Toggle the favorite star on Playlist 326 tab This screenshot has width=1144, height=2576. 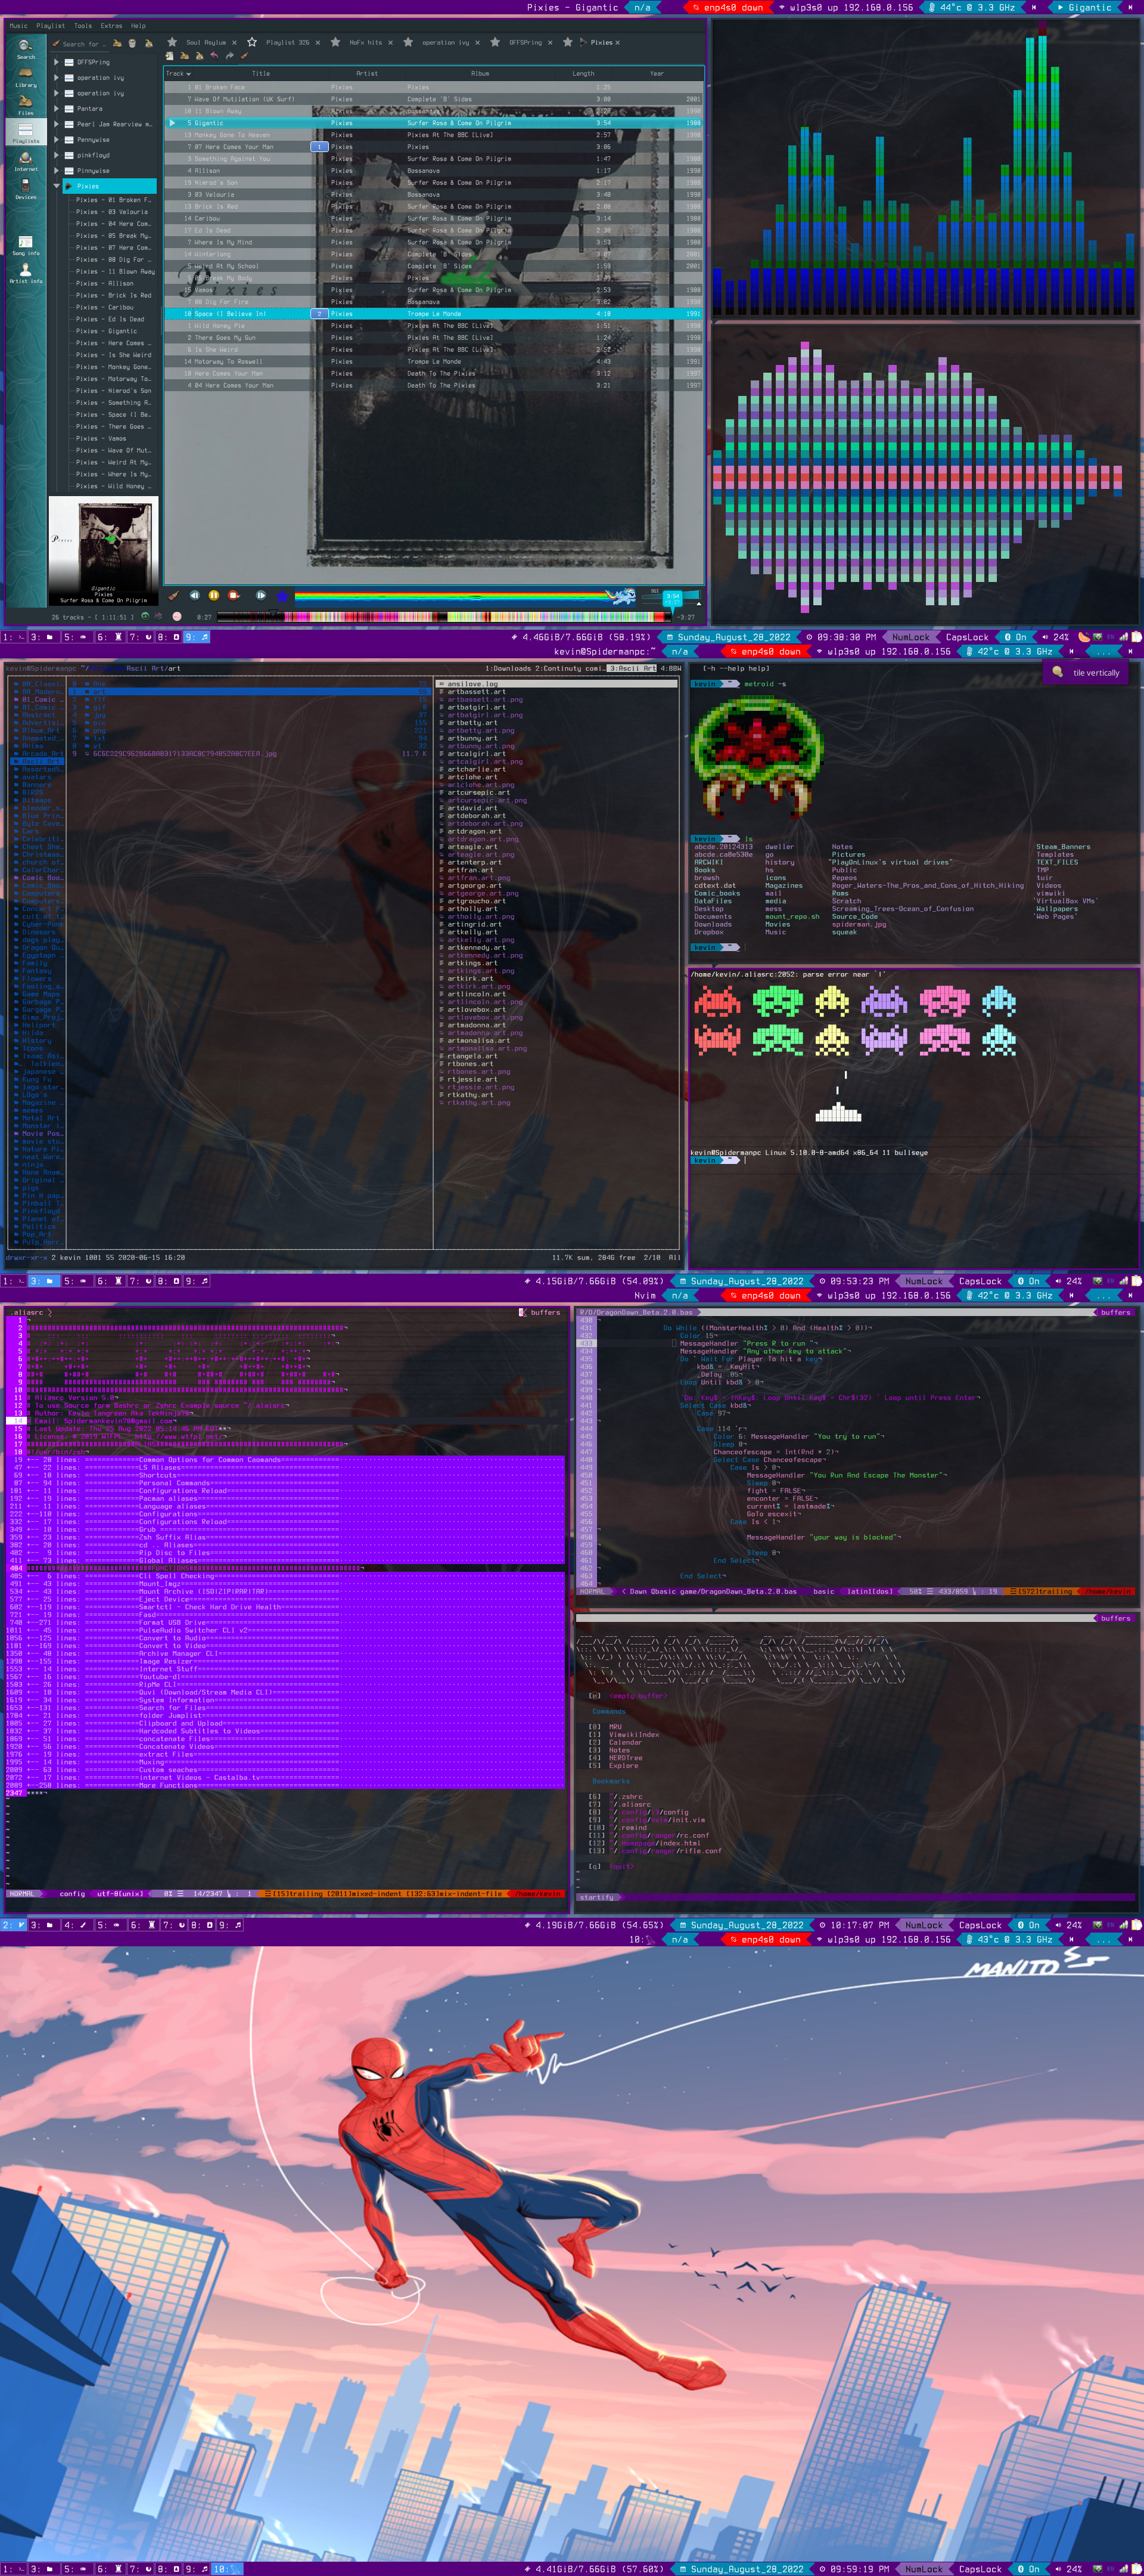point(252,42)
